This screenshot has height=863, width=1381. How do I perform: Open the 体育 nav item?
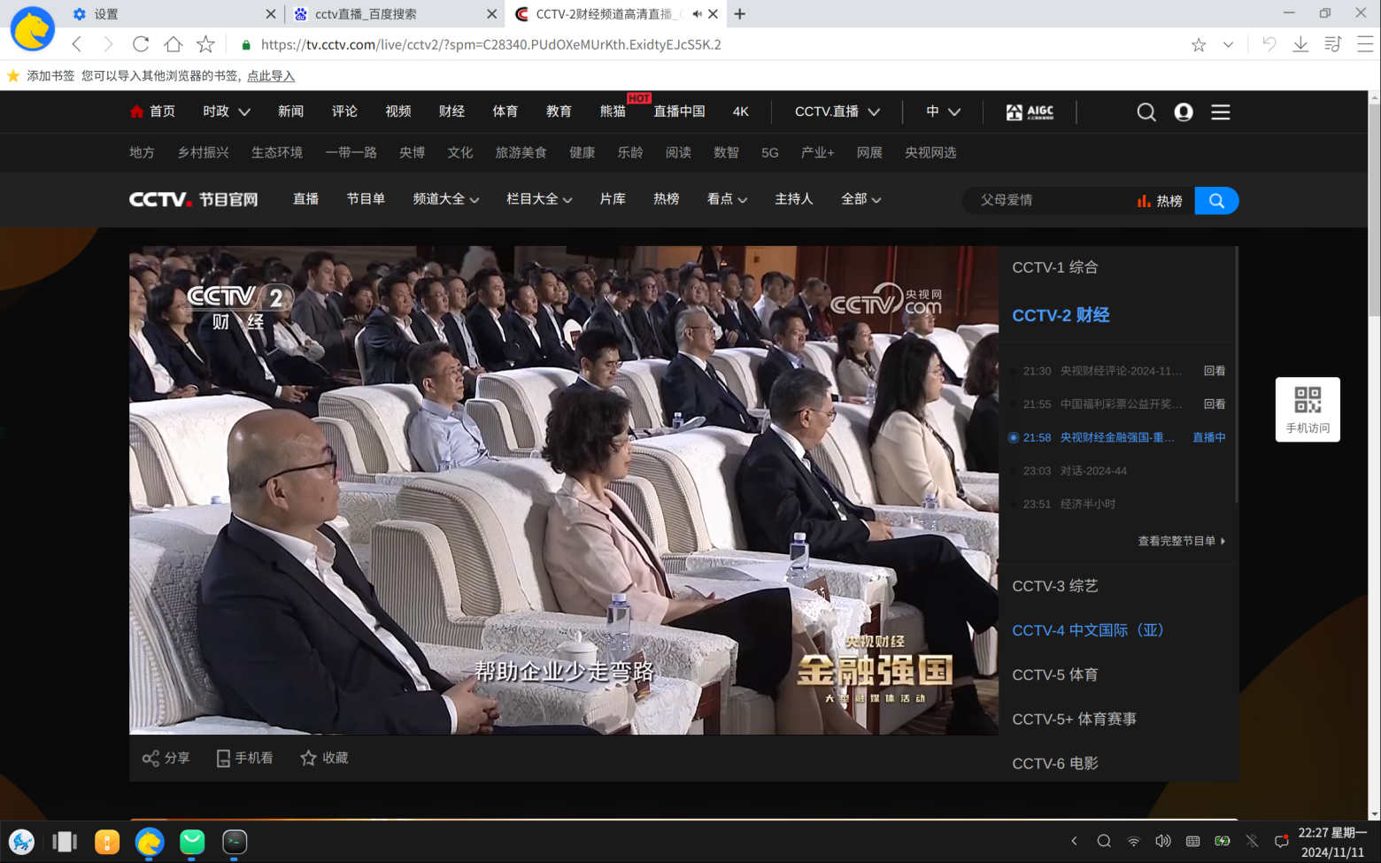(x=505, y=112)
